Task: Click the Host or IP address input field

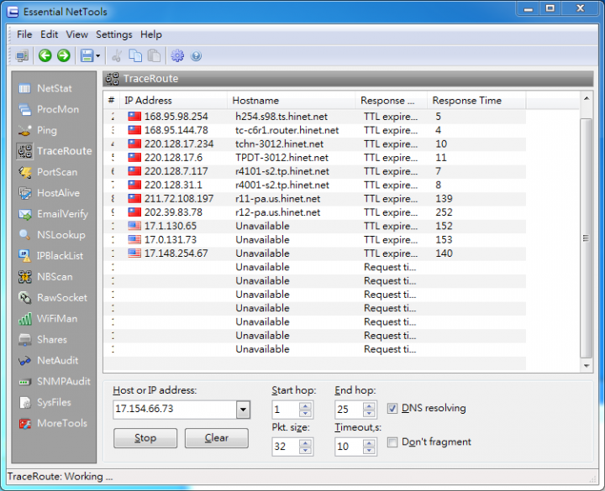Action: tap(175, 410)
